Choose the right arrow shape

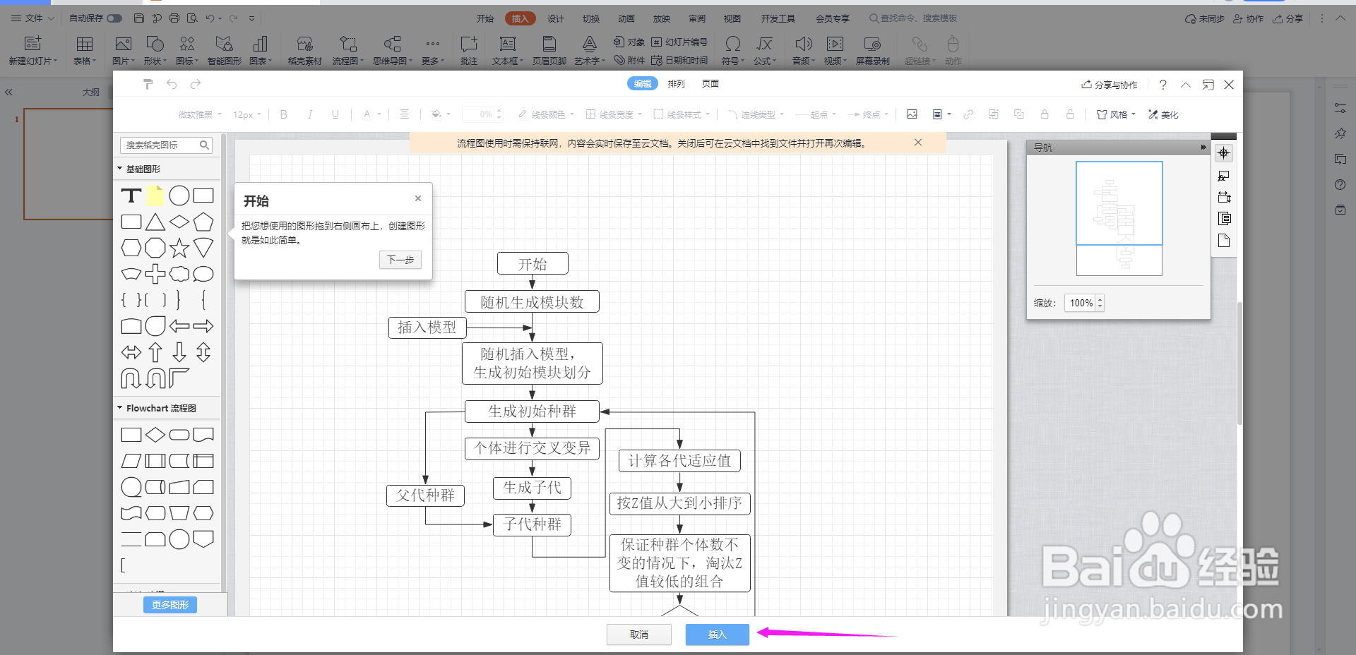tap(203, 326)
